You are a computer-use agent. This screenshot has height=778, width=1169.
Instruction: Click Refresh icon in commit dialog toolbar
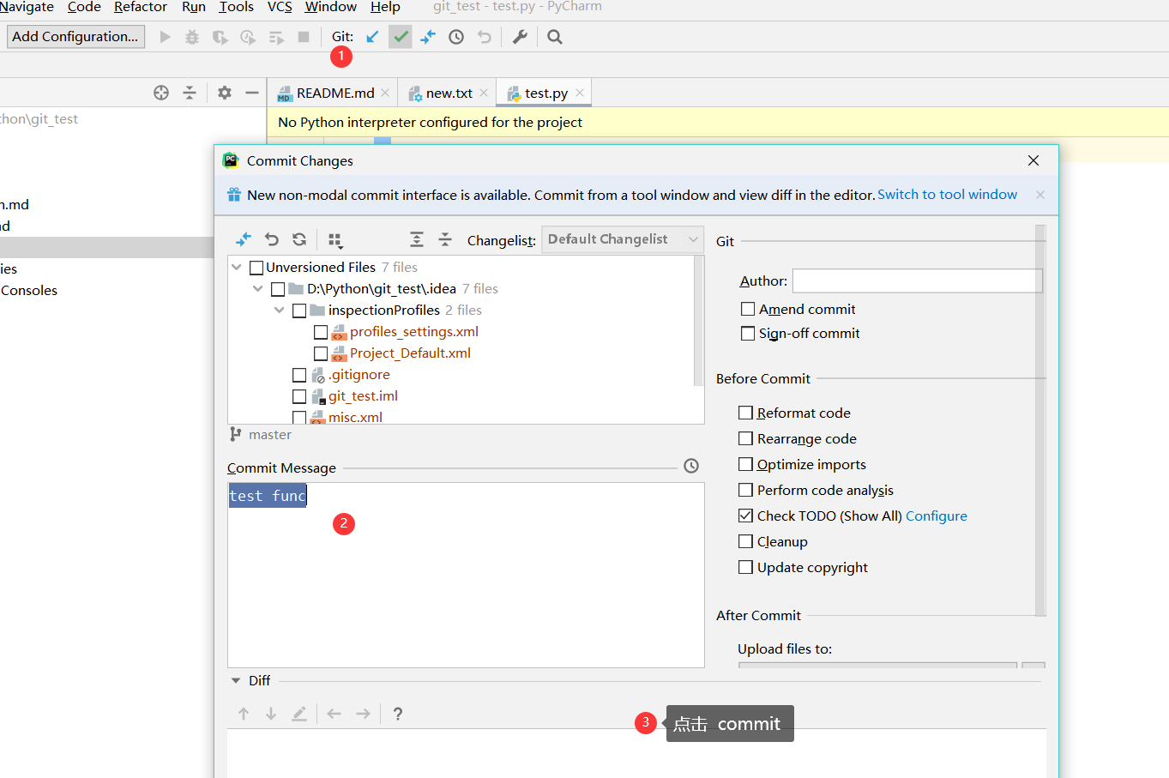click(x=299, y=239)
